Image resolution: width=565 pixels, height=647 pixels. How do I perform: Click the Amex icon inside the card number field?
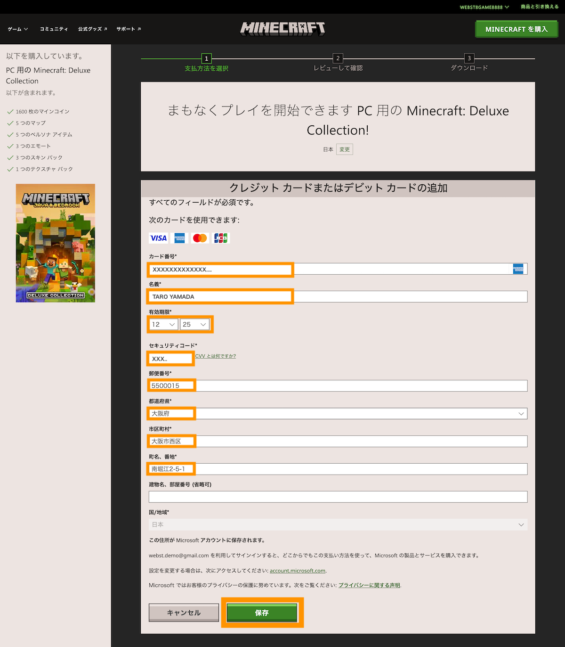tap(517, 269)
